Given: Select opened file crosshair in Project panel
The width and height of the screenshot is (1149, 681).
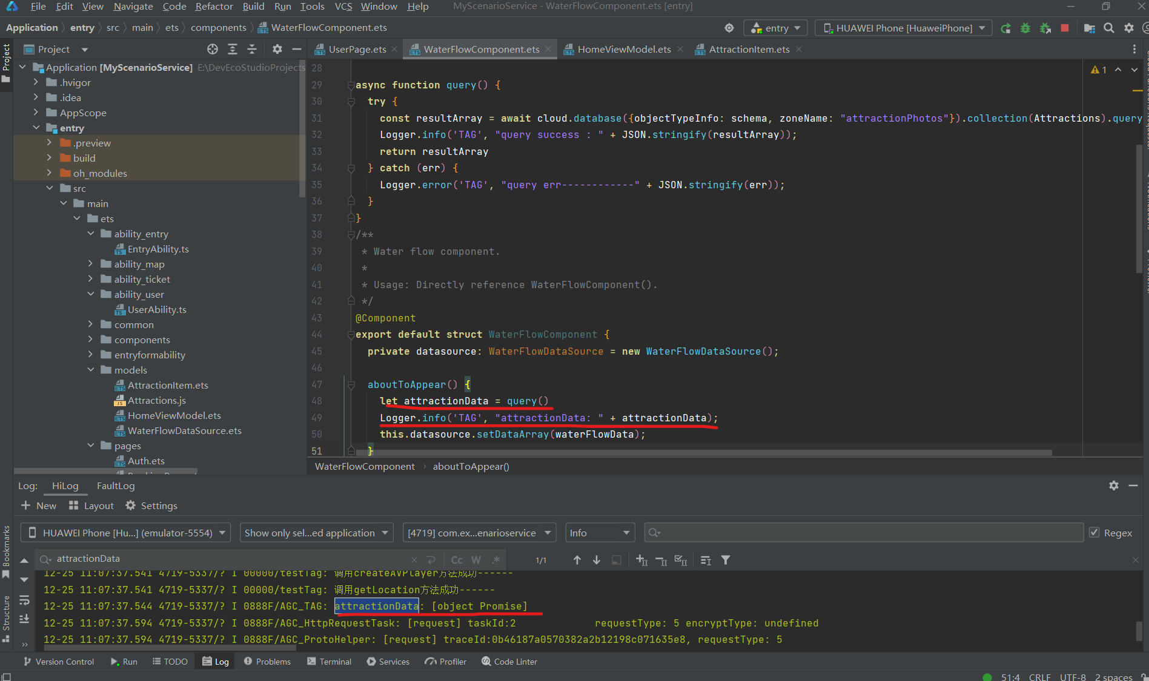Looking at the screenshot, I should pos(213,49).
